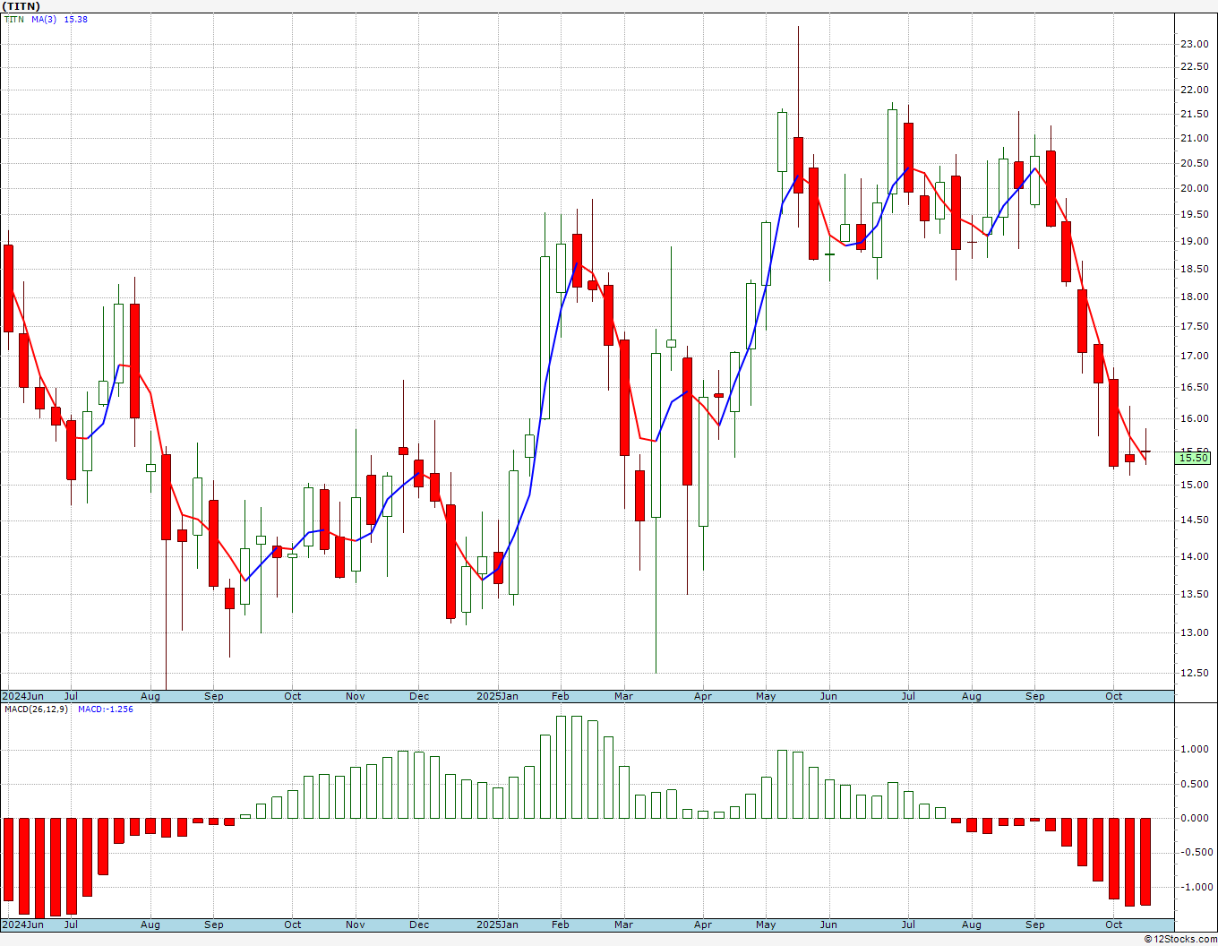Screen dimensions: 1218x946
Task: Click the green 15.50 current price tag
Action: point(1193,458)
